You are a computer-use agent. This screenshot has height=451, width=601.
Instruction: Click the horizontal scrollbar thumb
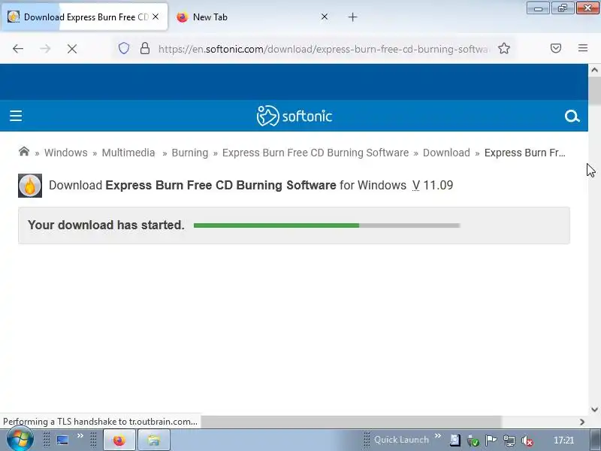[351, 422]
